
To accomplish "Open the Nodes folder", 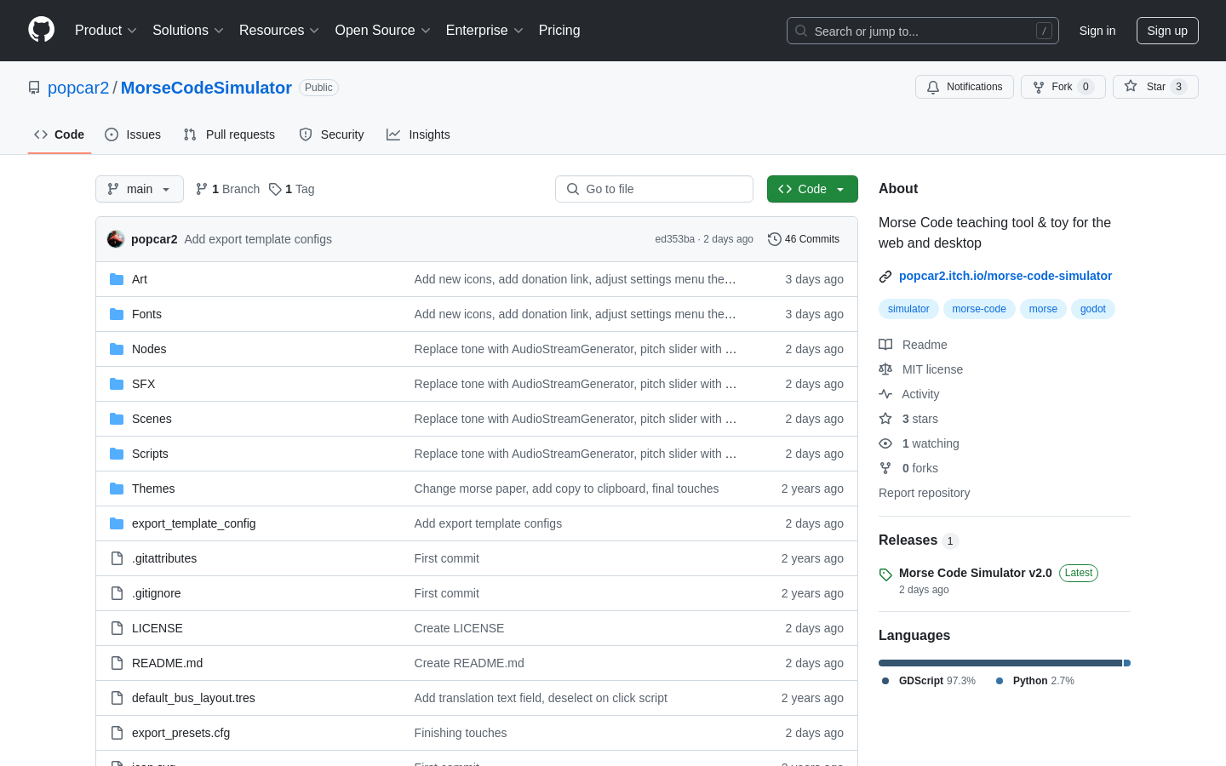I will (x=149, y=349).
